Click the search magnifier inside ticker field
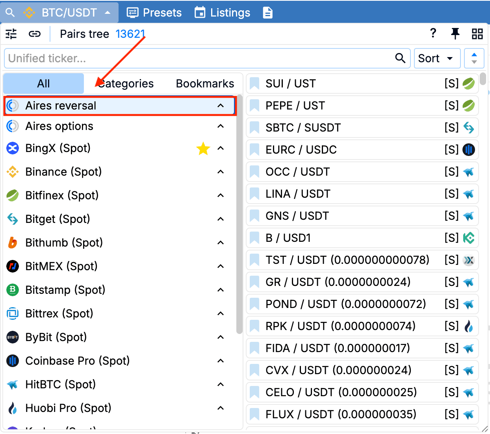Screen dimensions: 490x434 (400, 58)
